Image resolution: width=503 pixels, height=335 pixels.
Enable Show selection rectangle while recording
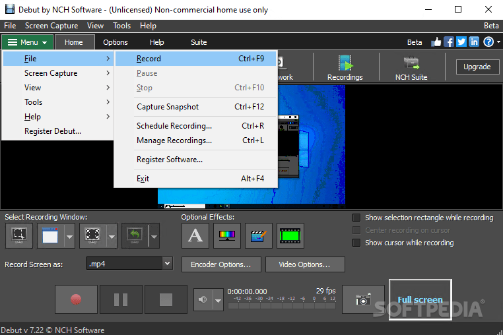pos(356,218)
